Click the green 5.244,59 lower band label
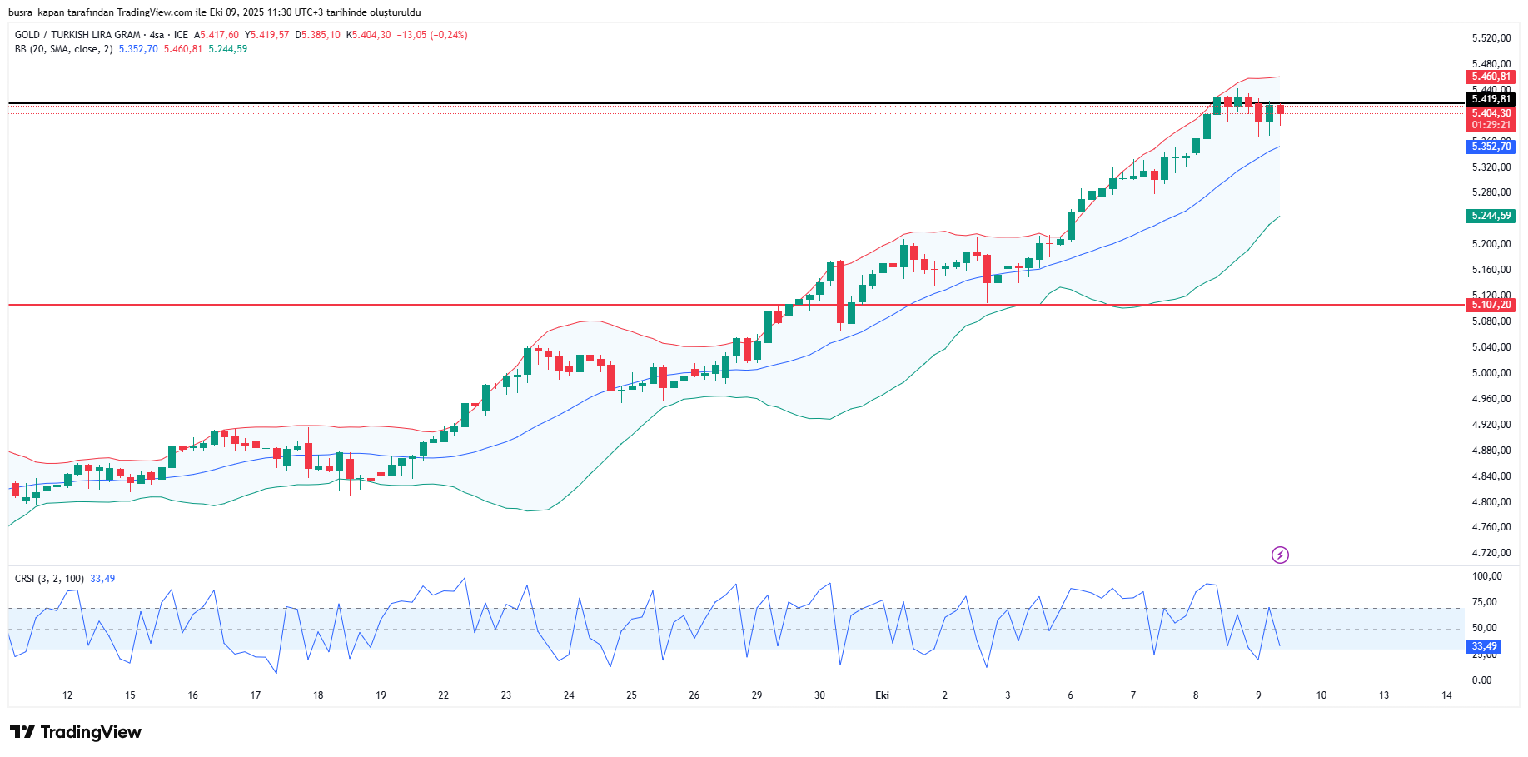The height and width of the screenshot is (757, 1528). tap(1490, 216)
